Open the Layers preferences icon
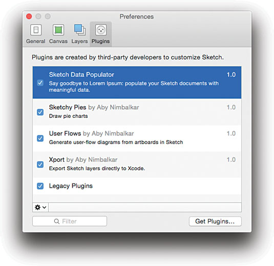Screen dimensions: 274x266 click(80, 30)
